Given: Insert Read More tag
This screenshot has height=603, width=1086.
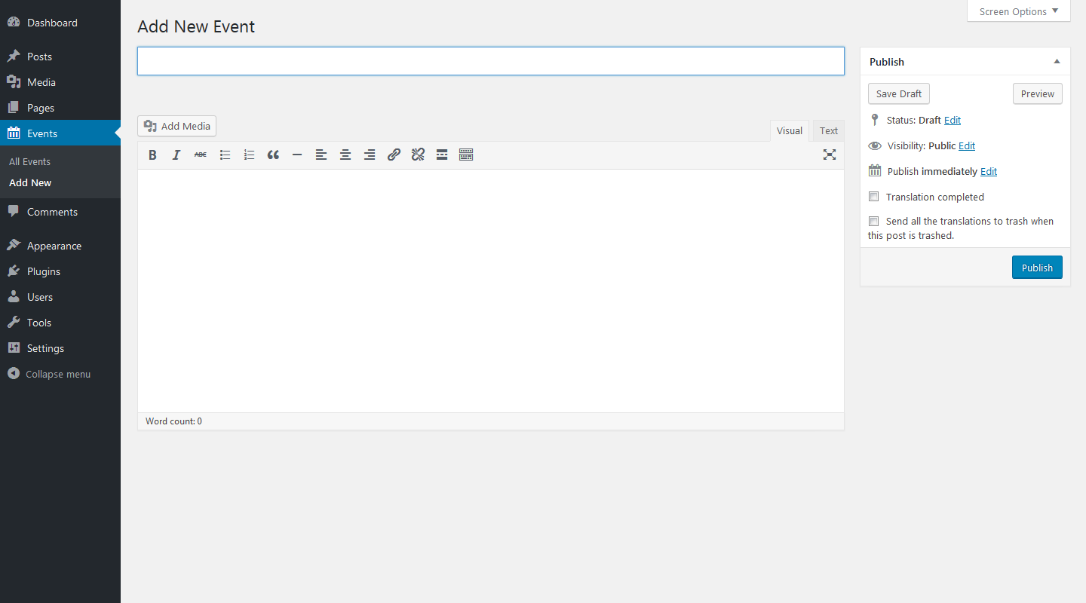Looking at the screenshot, I should (x=442, y=155).
